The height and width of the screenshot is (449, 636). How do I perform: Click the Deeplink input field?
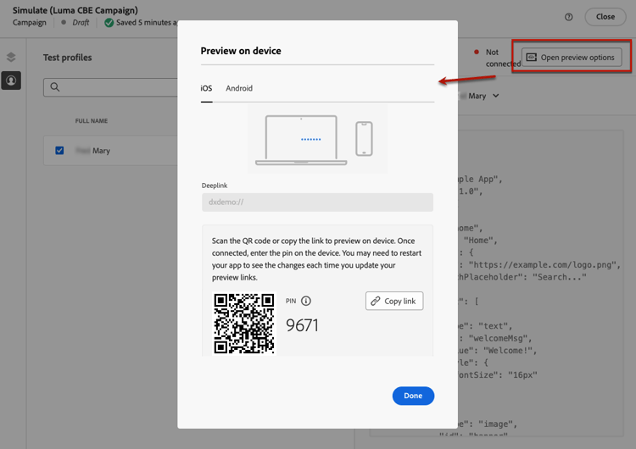318,202
